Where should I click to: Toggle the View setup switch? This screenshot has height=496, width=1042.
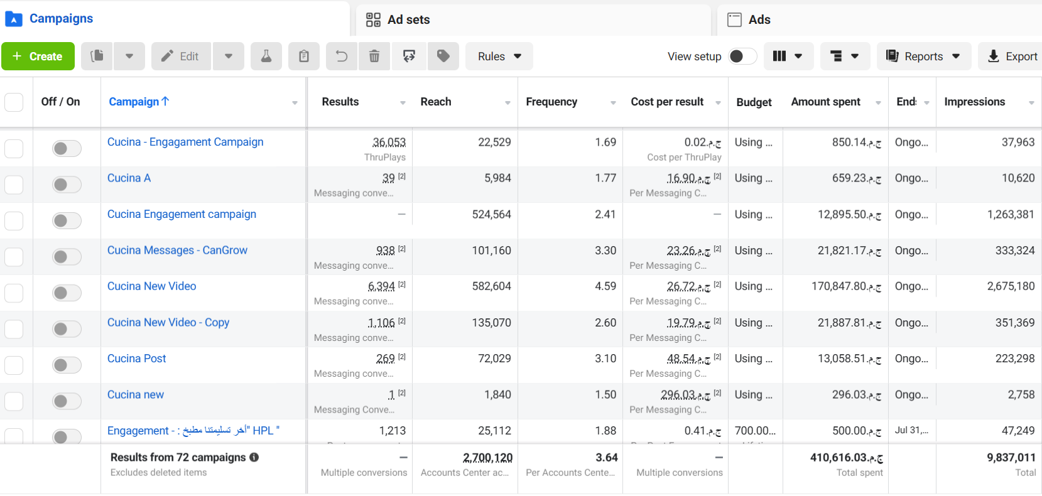coord(742,57)
